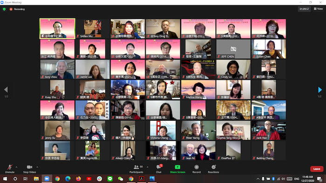Expand video options arrow beside Stop Video
The height and width of the screenshot is (183, 326).
[37, 167]
